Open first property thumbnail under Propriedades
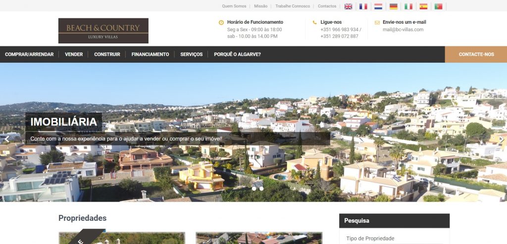 pos(122,238)
